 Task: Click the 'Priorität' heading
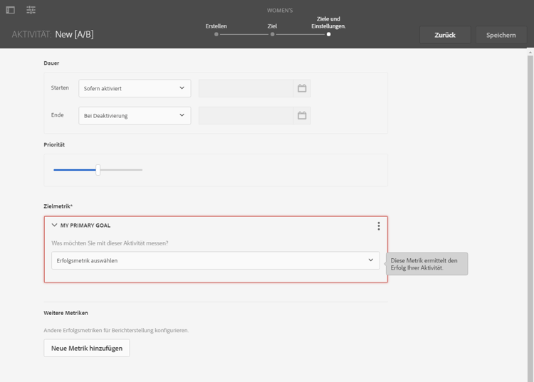(x=54, y=144)
